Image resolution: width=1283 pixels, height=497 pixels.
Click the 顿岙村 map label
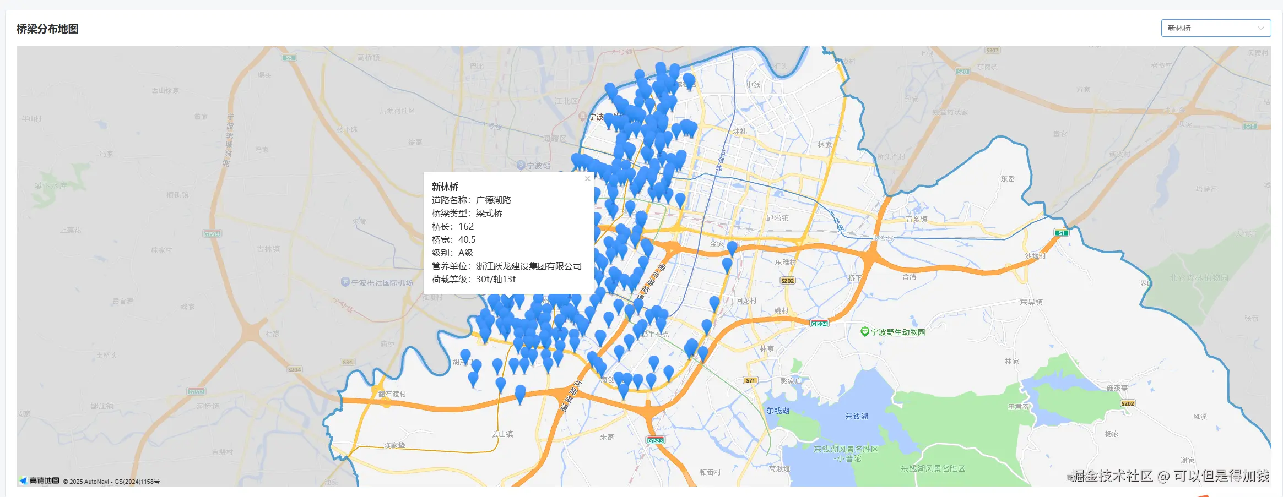(x=710, y=472)
